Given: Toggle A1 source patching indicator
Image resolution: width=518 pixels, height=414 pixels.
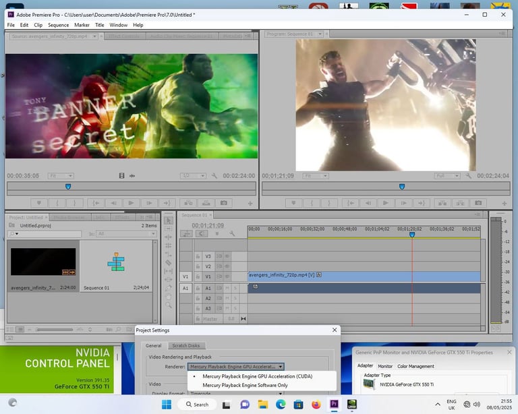Looking at the screenshot, I should pyautogui.click(x=185, y=288).
